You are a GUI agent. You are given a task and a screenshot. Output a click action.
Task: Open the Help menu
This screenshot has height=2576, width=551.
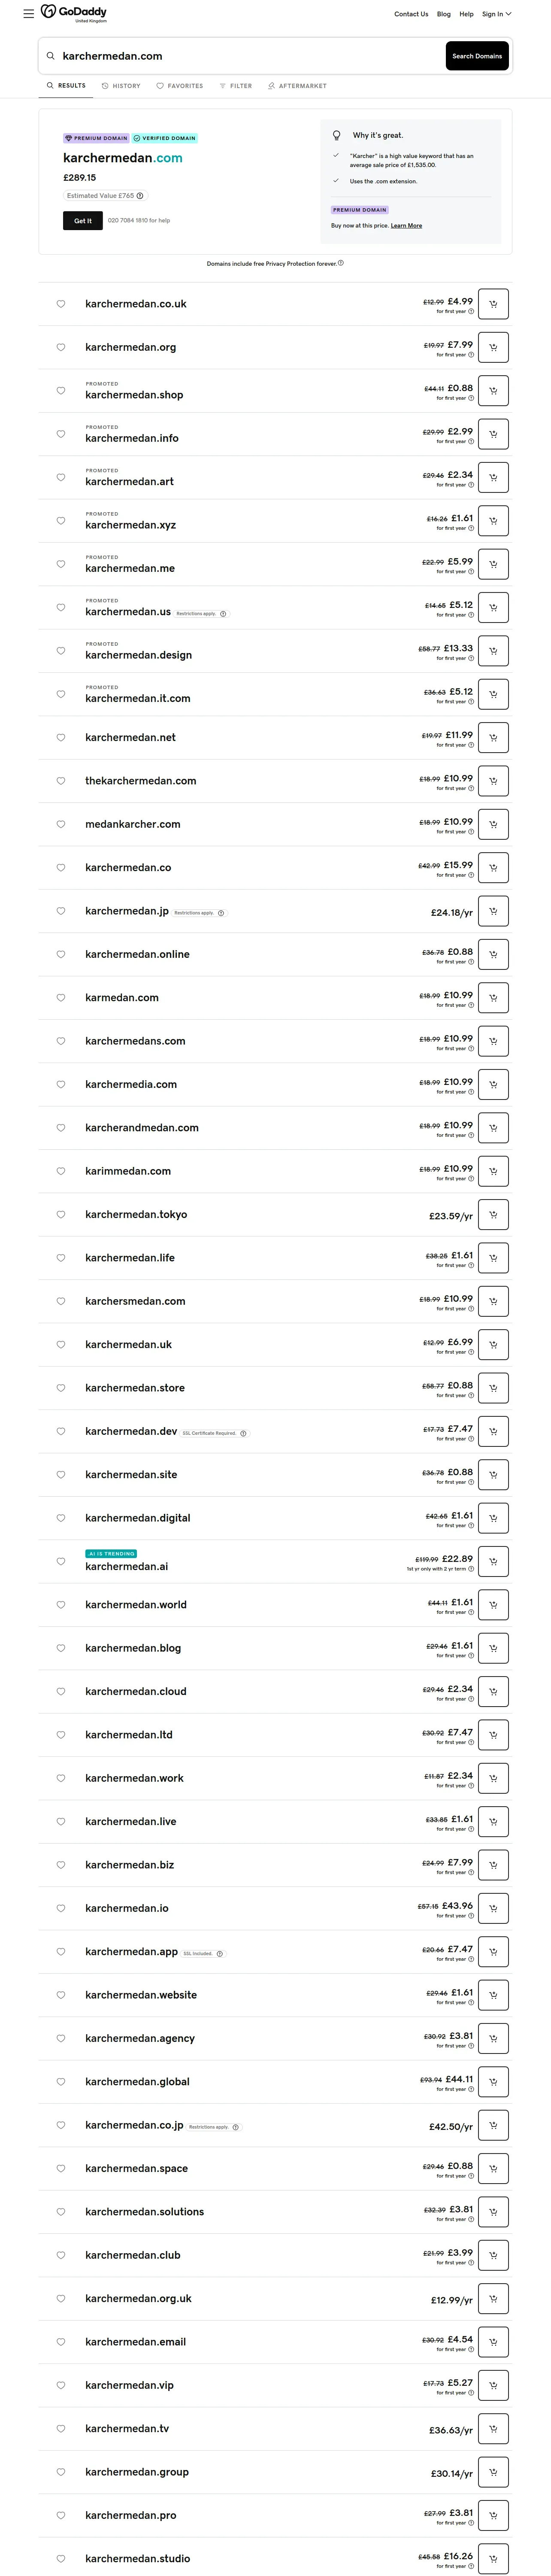point(466,14)
